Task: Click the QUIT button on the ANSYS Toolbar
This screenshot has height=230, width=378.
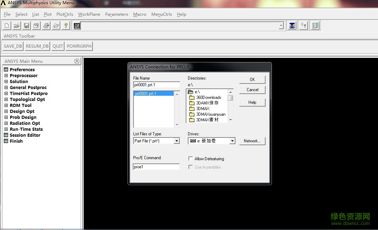Action: tap(57, 46)
